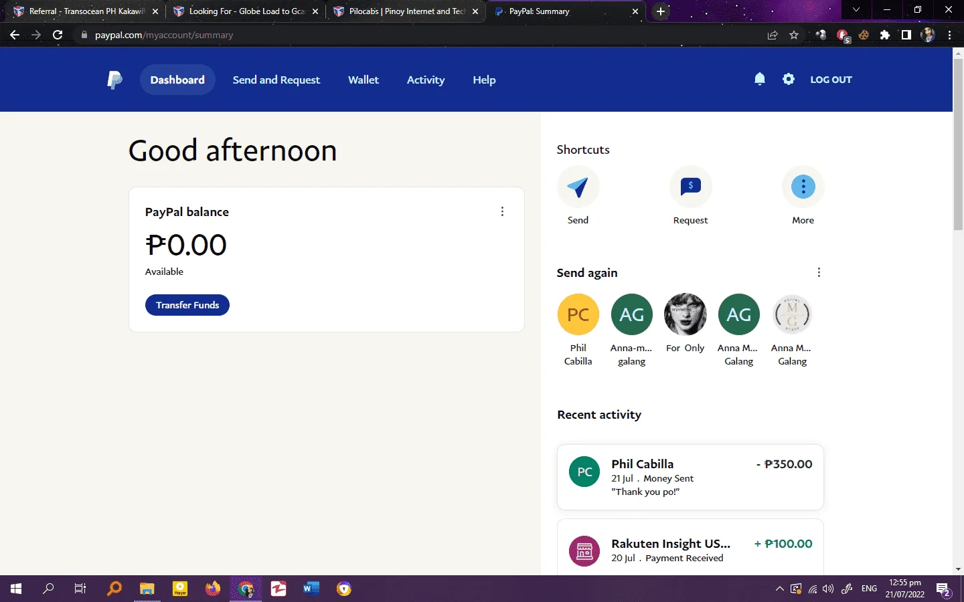
Task: Open account settings gear icon
Action: 789,80
